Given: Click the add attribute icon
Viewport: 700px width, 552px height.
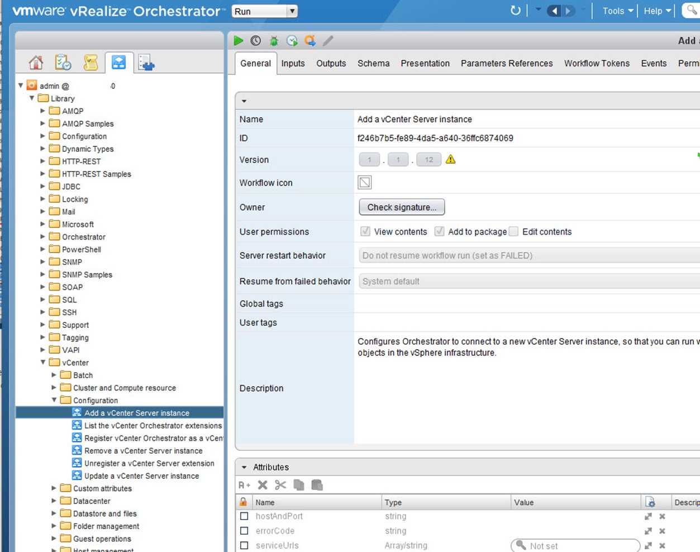Looking at the screenshot, I should (245, 485).
